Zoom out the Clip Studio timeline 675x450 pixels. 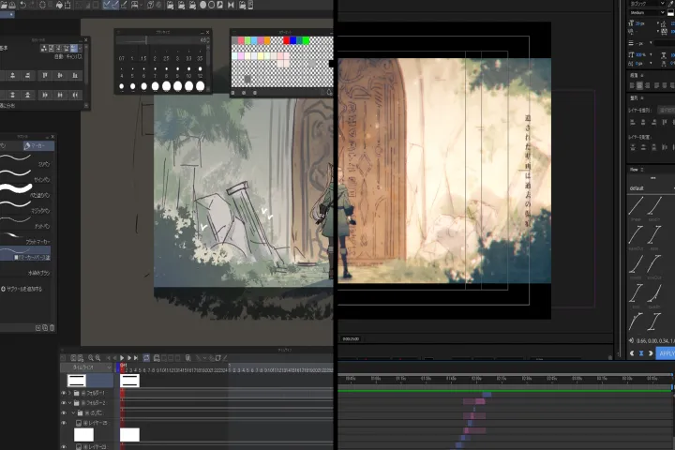coord(90,358)
